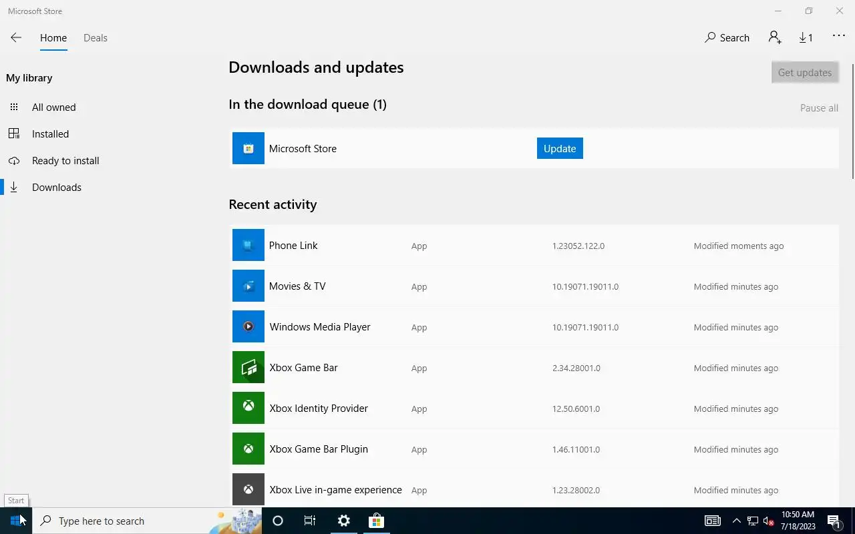Image resolution: width=855 pixels, height=534 pixels.
Task: Go back with the back arrow
Action: pyautogui.click(x=16, y=38)
